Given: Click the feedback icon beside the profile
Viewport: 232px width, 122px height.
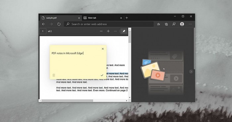Looking at the screenshot, I should pyautogui.click(x=174, y=24).
